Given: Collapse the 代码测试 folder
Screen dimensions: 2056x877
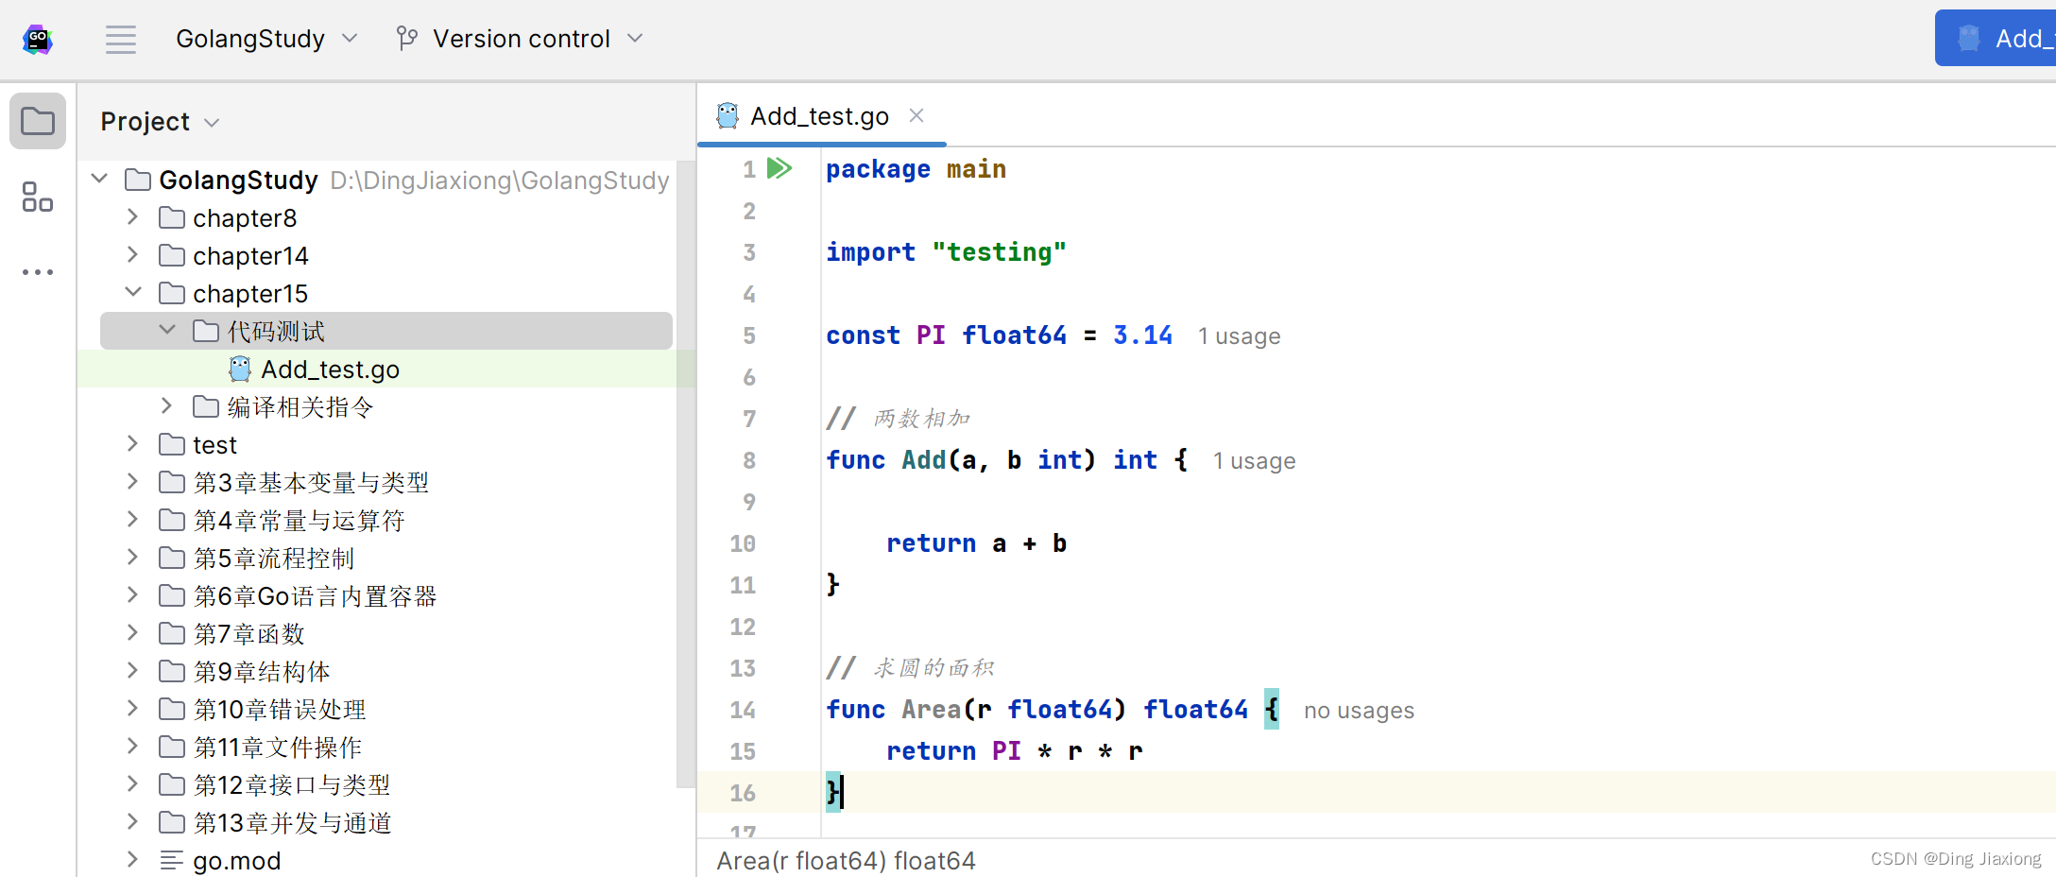Looking at the screenshot, I should (167, 331).
